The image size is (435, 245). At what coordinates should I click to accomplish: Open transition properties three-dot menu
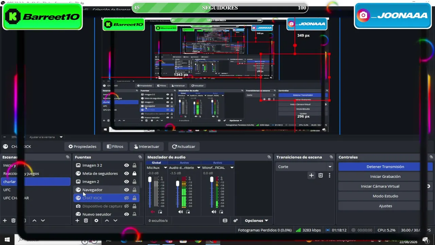pyautogui.click(x=329, y=175)
